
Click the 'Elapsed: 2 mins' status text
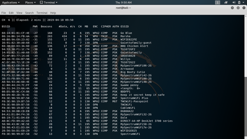[29, 20]
